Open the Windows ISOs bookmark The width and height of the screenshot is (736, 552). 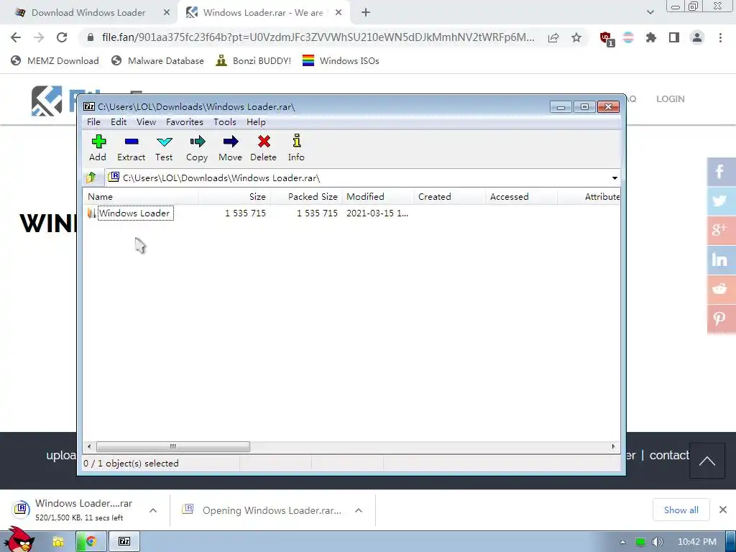click(341, 60)
